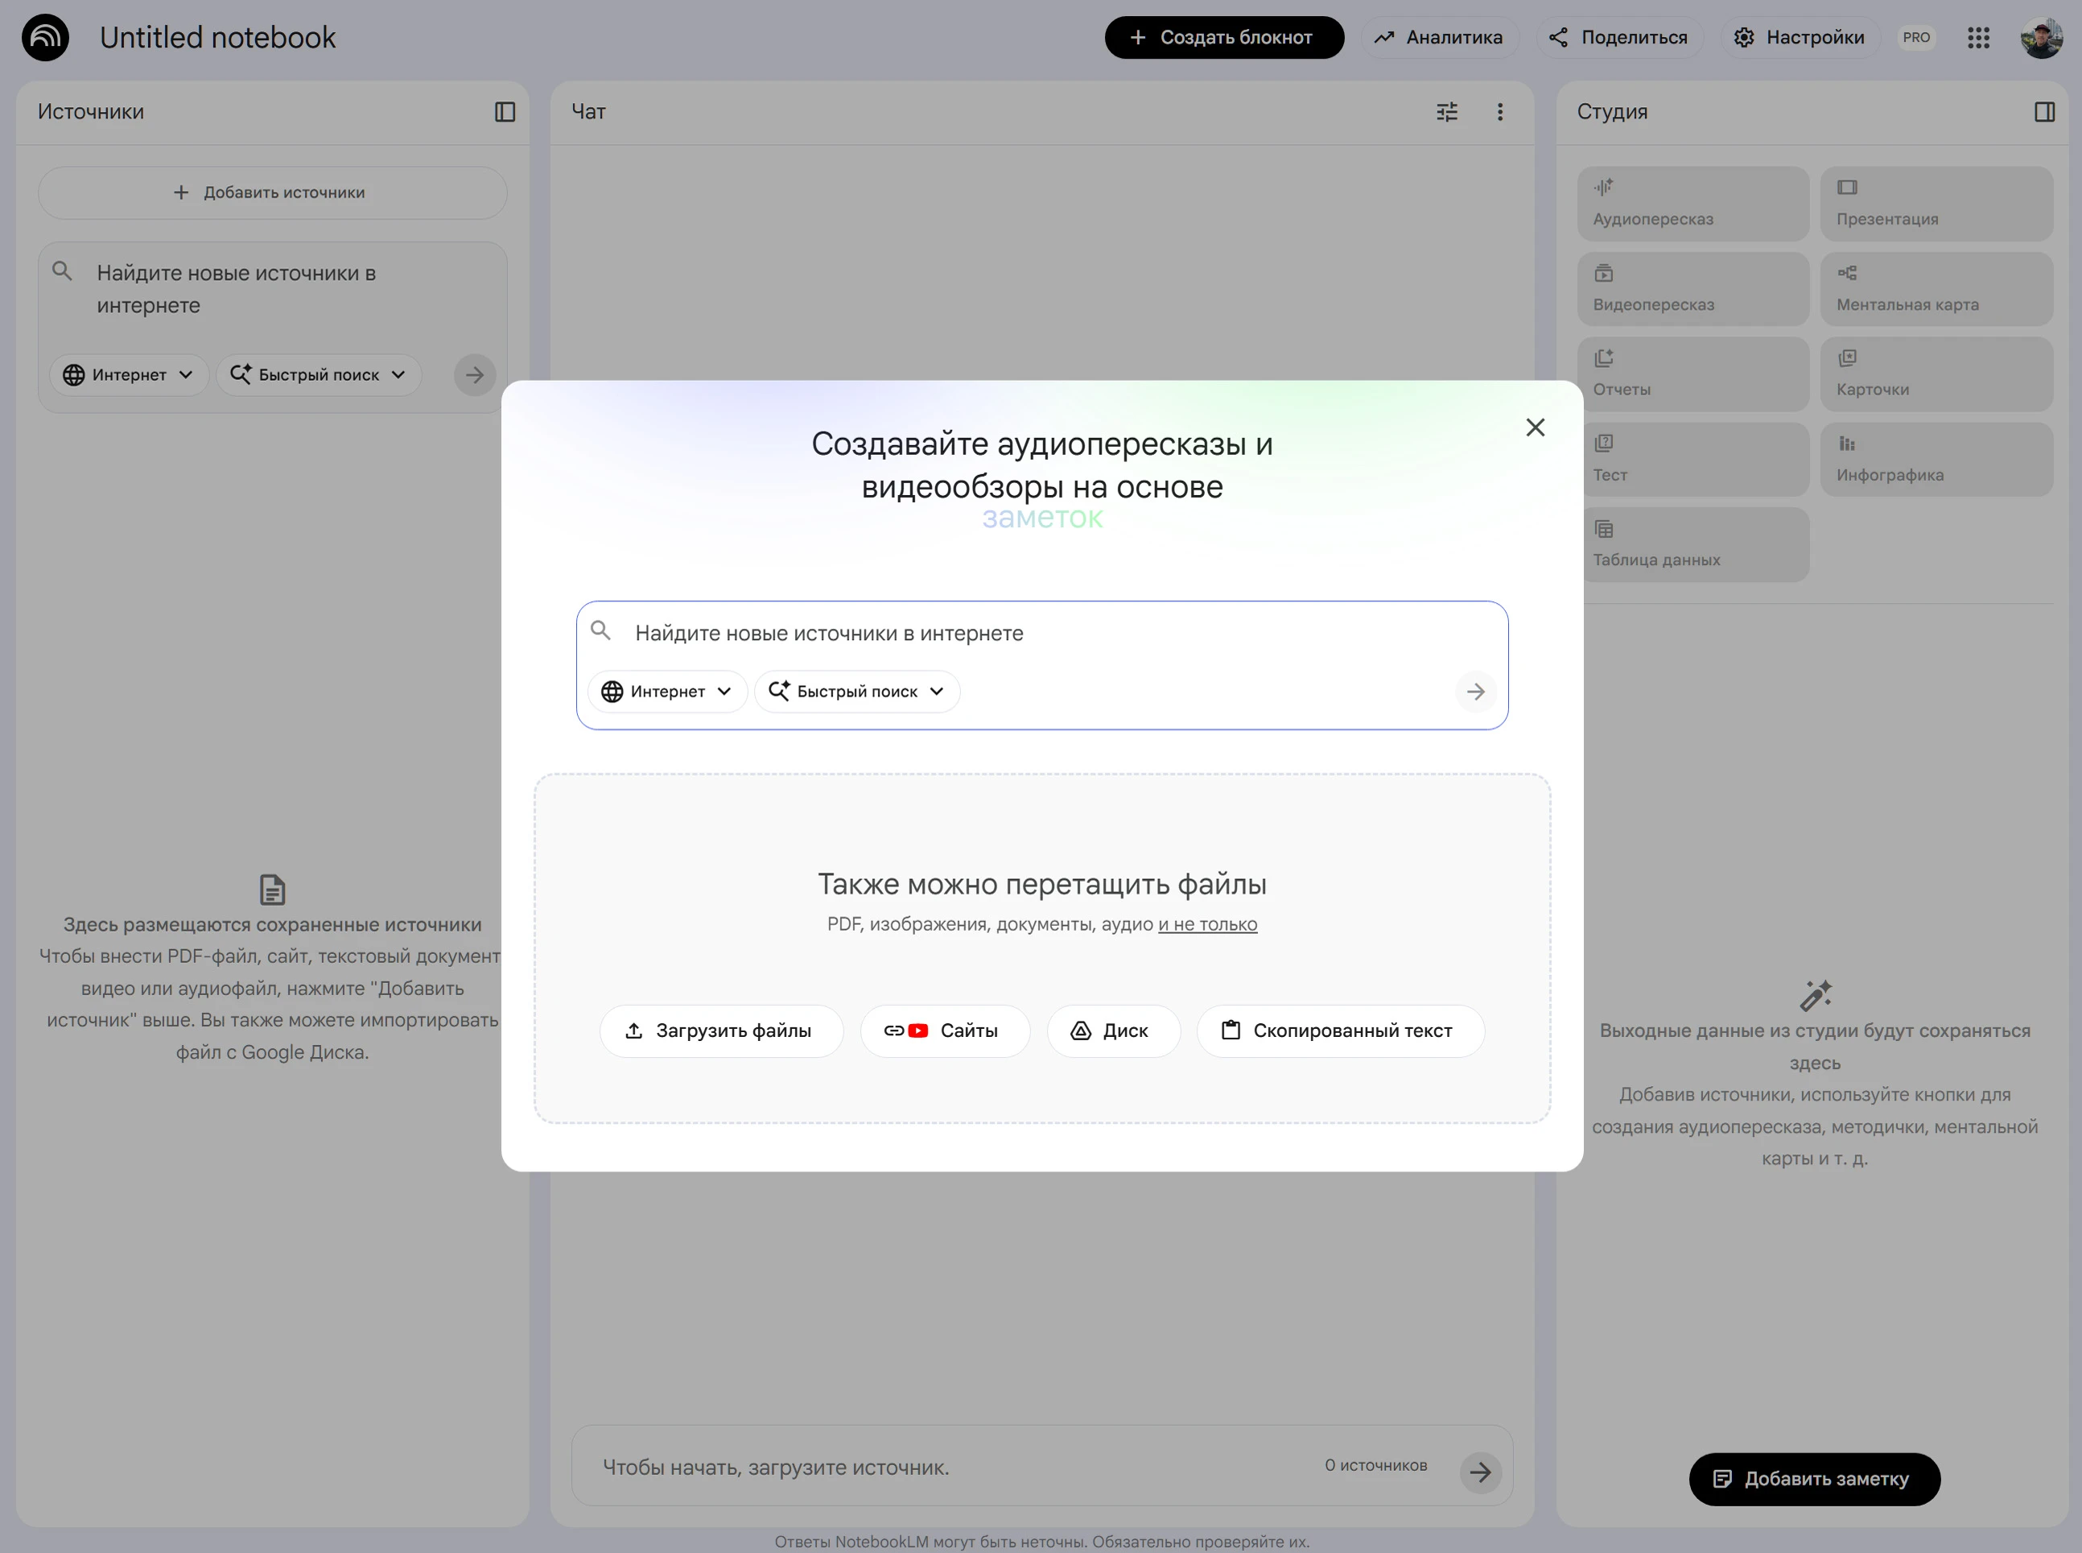Open Аналитика from top bar
This screenshot has width=2082, height=1553.
click(x=1438, y=38)
